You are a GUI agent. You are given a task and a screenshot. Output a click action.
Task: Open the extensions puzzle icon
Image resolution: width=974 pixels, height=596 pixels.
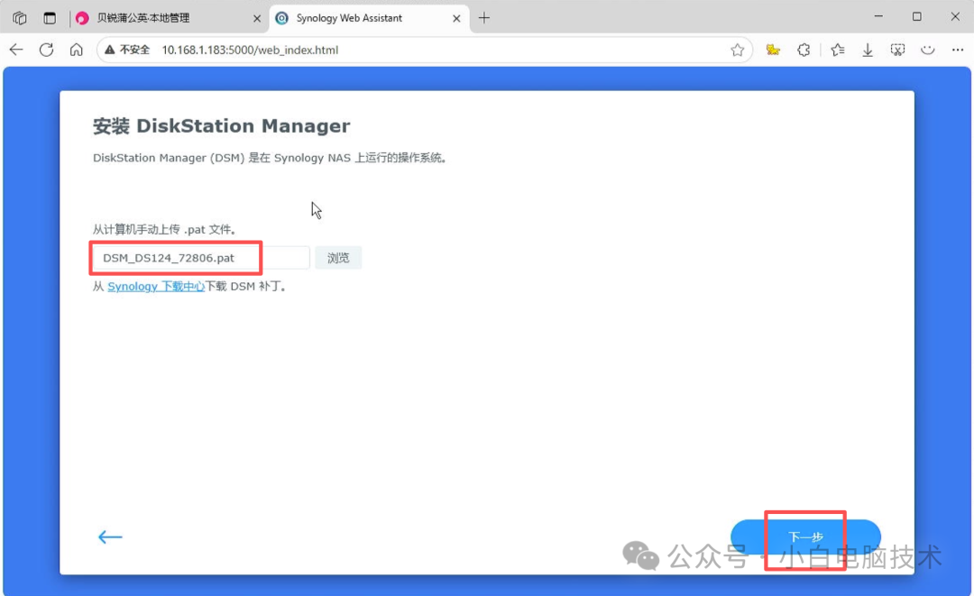804,50
